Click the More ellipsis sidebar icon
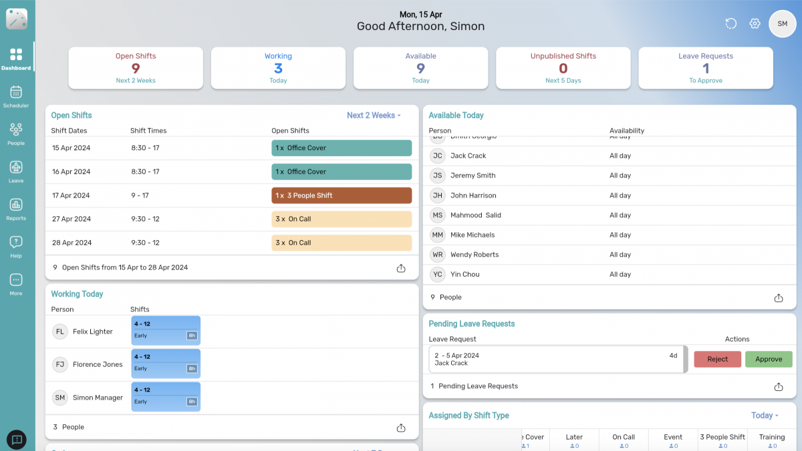 click(x=16, y=280)
